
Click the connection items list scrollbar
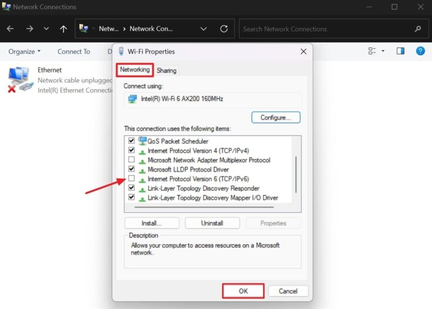pos(296,174)
